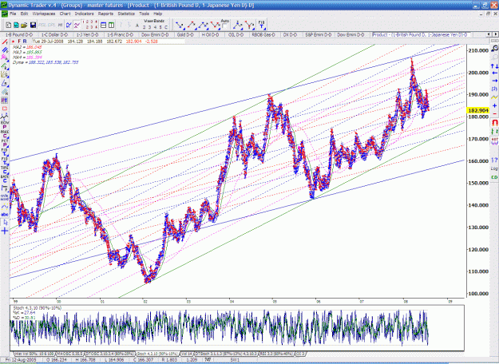
Task: Switch to the RBOB Gas-D tab
Action: (263, 34)
